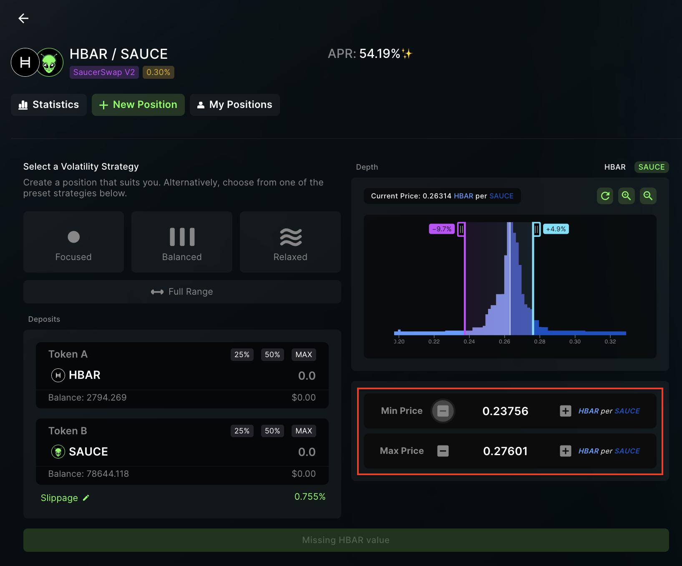Increase the Max Price with plus
This screenshot has width=682, height=566.
tap(565, 451)
